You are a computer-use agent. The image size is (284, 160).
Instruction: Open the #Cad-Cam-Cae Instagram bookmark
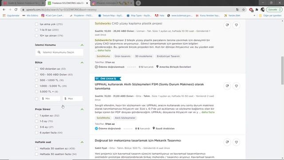52,16
